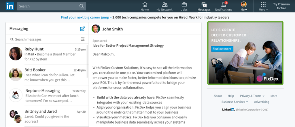Compose a new message with the pencil icon
The height and width of the screenshot is (127, 295).
tap(83, 29)
